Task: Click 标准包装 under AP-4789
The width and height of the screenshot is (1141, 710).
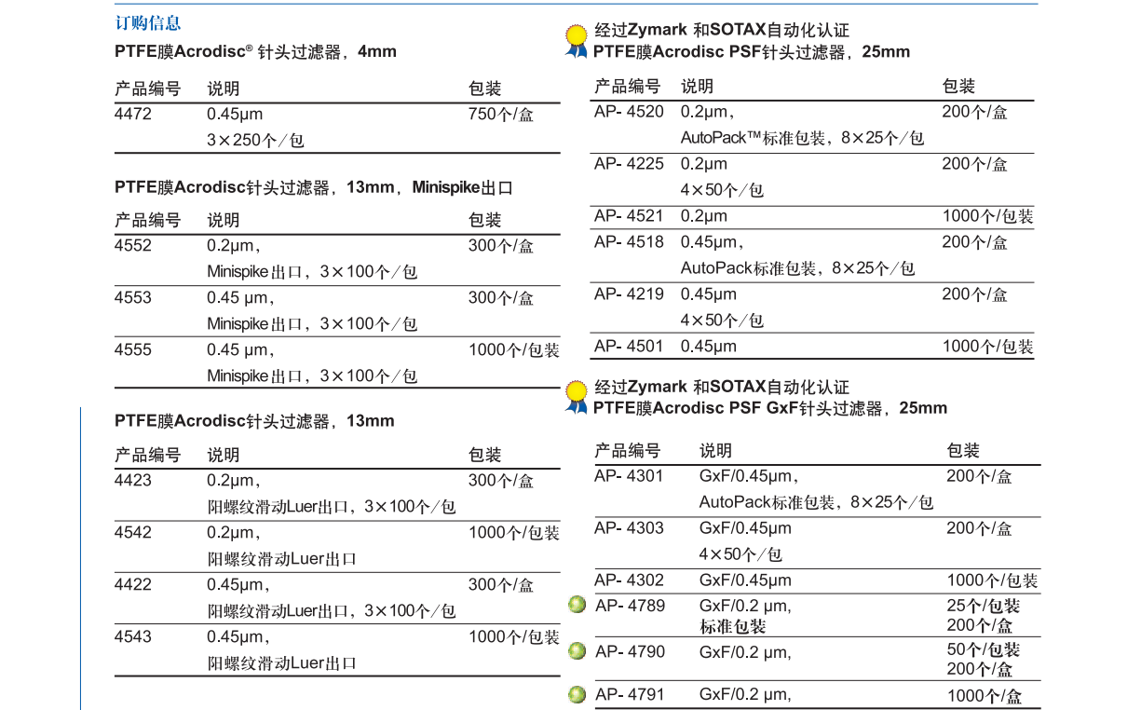Action: click(733, 627)
